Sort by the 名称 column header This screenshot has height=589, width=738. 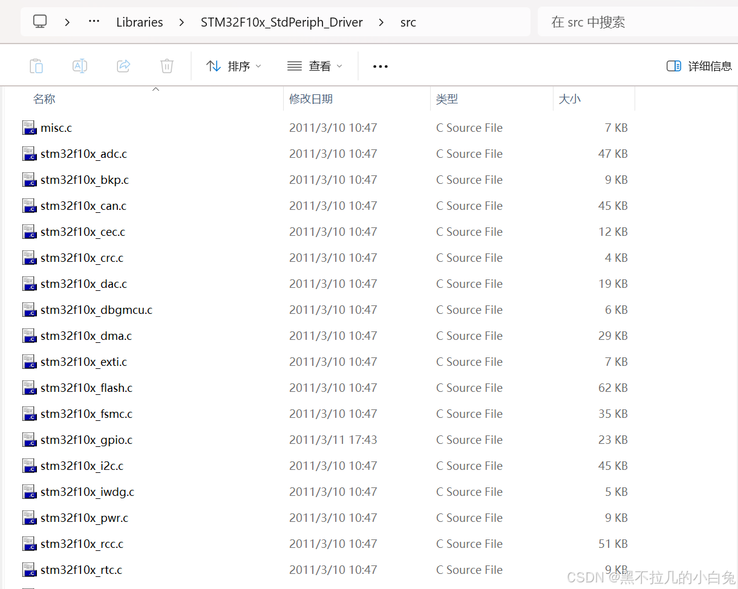coord(44,99)
